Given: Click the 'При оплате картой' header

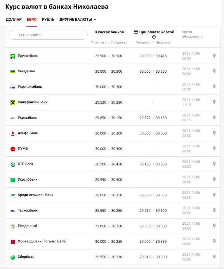Looking at the screenshot, I should 154,32.
